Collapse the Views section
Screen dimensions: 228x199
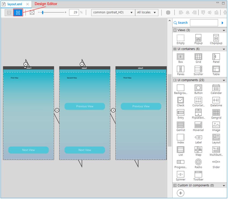pyautogui.click(x=224, y=30)
